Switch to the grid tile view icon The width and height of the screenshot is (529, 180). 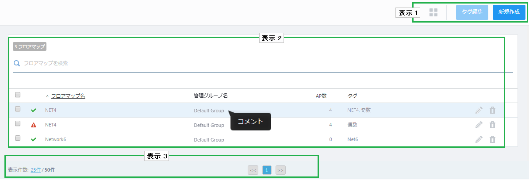[x=433, y=12]
